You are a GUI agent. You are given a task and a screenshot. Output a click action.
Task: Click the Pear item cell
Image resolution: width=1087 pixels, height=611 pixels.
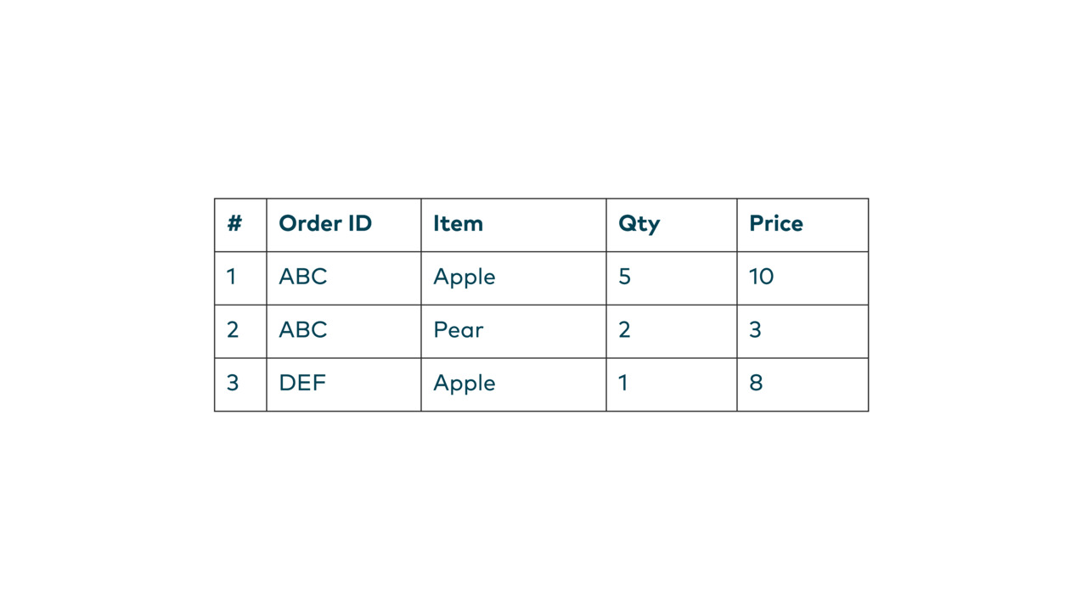click(x=513, y=331)
